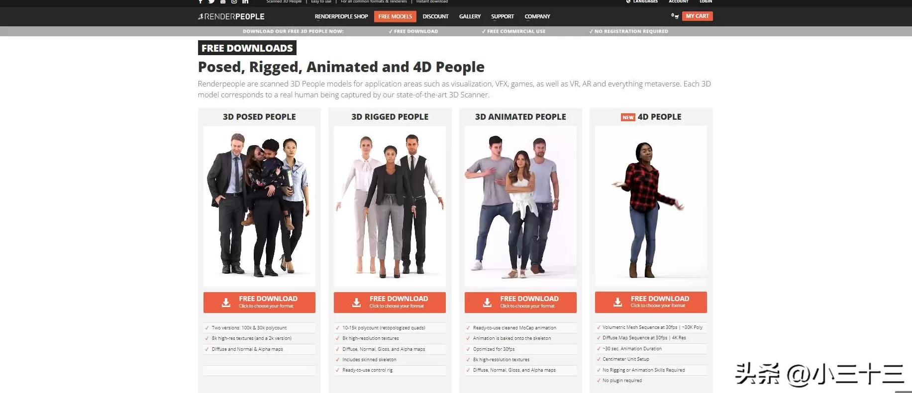Click the My Cart button
The height and width of the screenshot is (393, 912).
[x=697, y=16]
